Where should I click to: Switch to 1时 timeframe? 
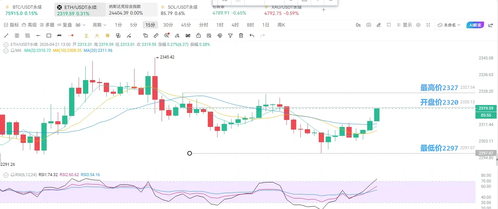(220, 25)
